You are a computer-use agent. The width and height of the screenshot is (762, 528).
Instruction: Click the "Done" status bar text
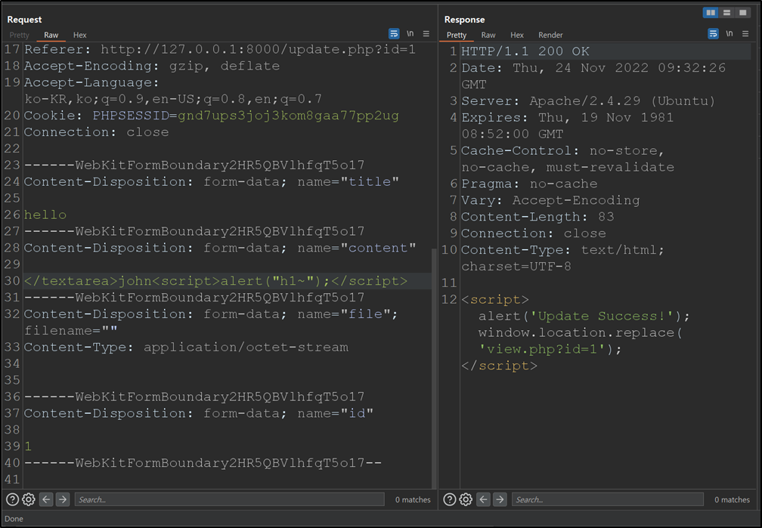[x=14, y=519]
